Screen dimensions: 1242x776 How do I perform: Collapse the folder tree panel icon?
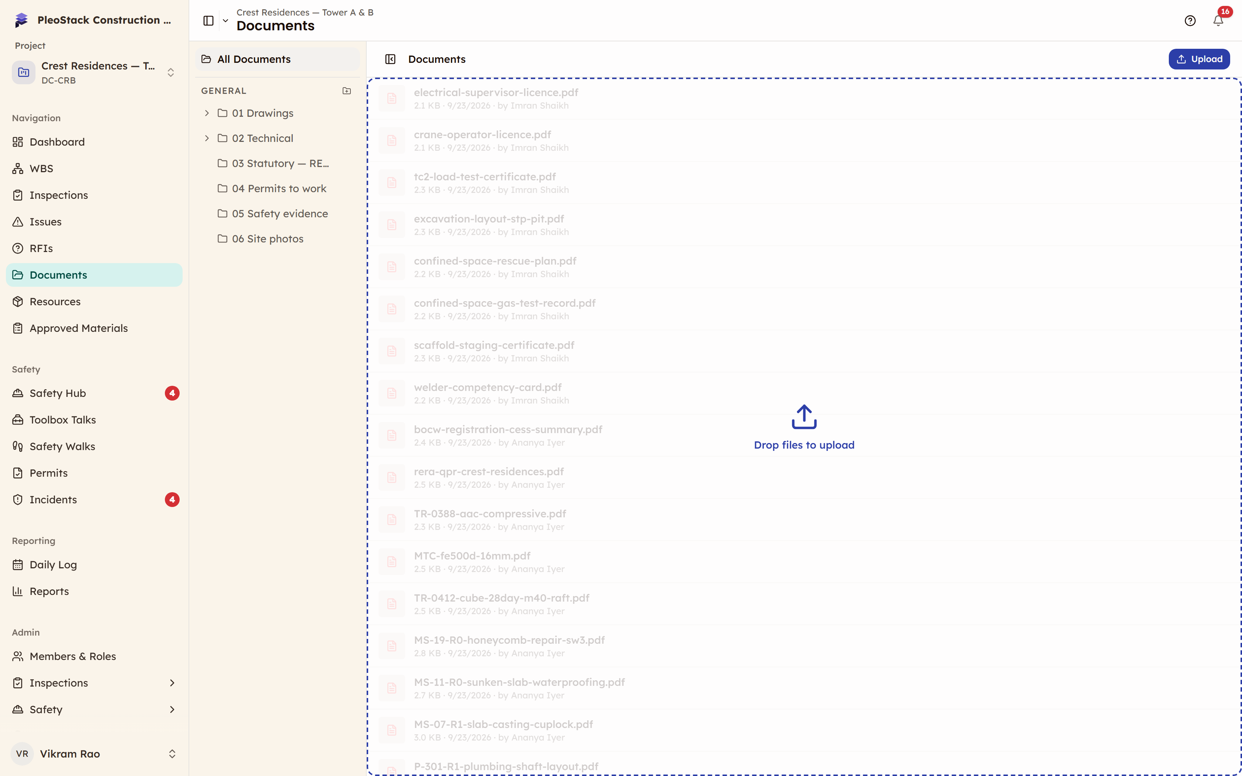[390, 59]
